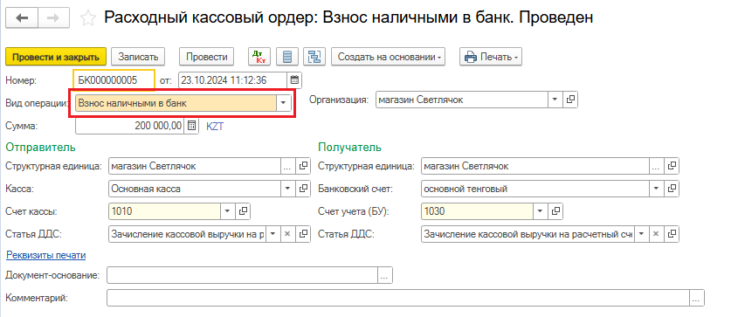This screenshot has height=317, width=738.
Task: Open the Основная касса record via open-form icon
Action: point(304,189)
